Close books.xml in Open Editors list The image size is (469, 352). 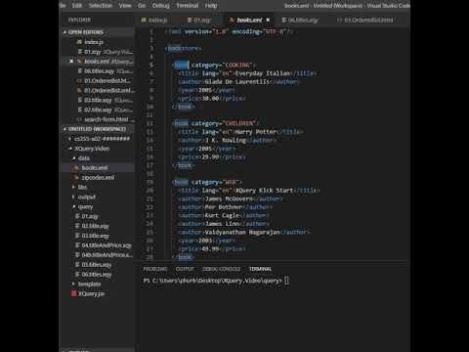(x=71, y=62)
